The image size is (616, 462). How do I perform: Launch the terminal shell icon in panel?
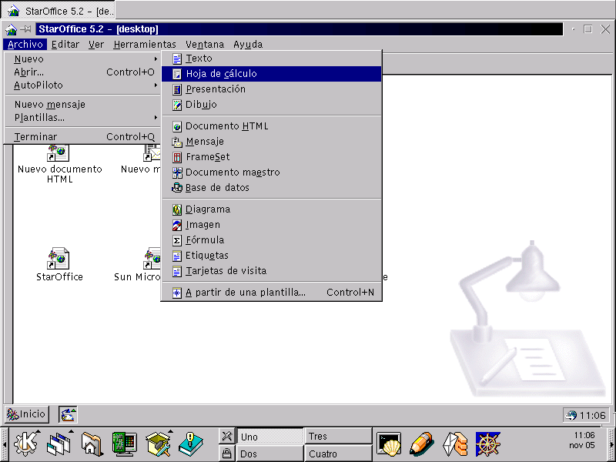click(389, 444)
